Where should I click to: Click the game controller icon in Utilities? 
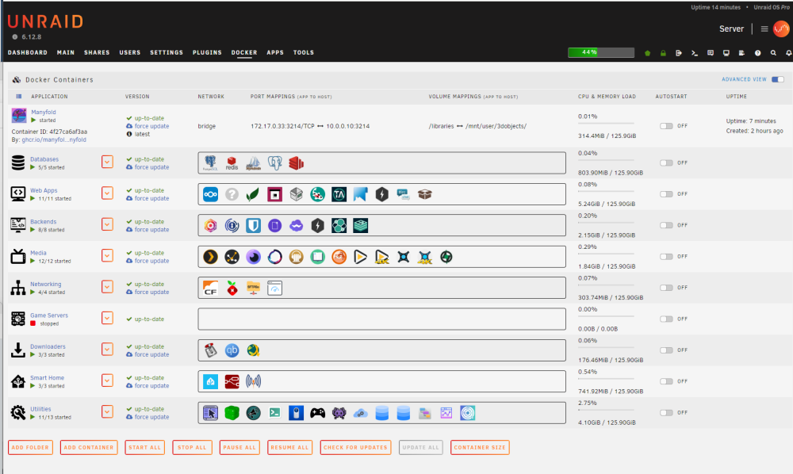pos(318,413)
